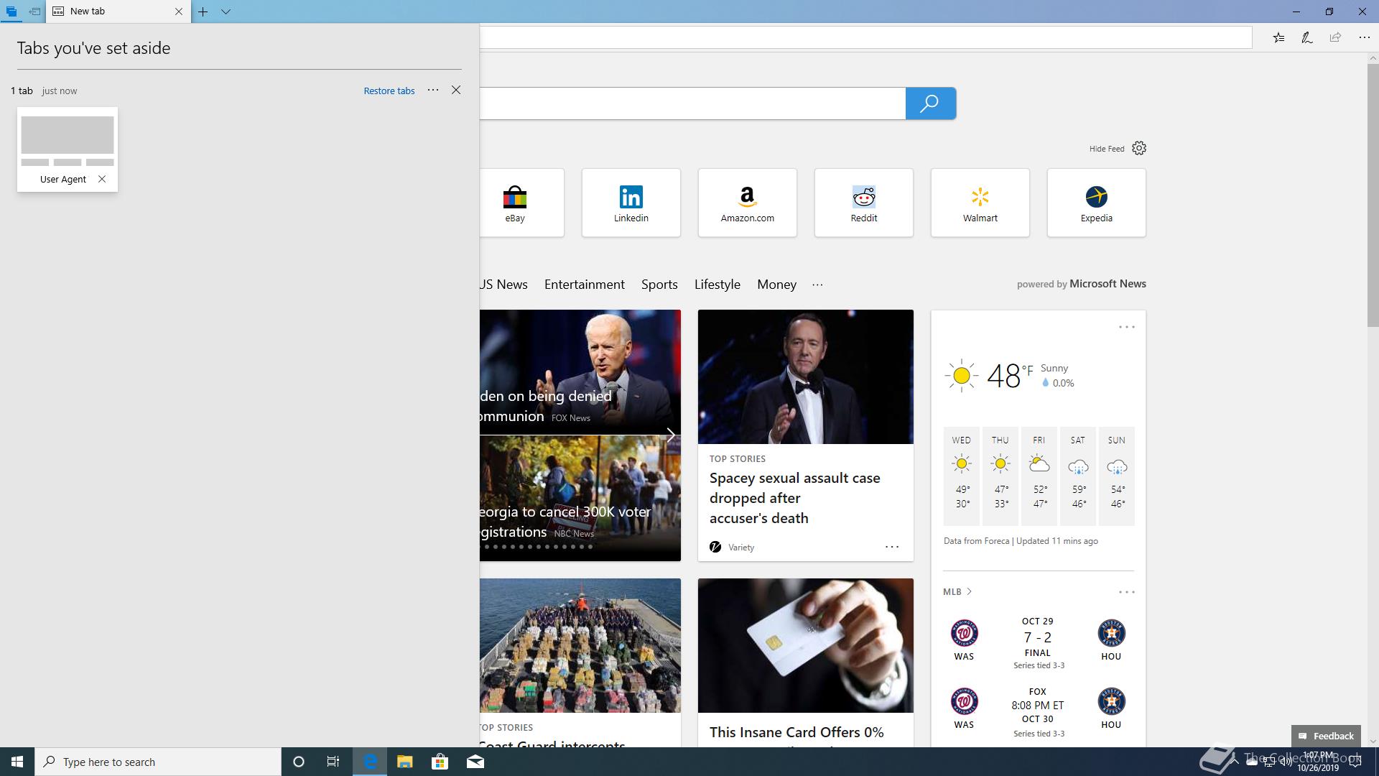Open File Explorer from the taskbar
This screenshot has width=1379, height=776.
tap(404, 762)
